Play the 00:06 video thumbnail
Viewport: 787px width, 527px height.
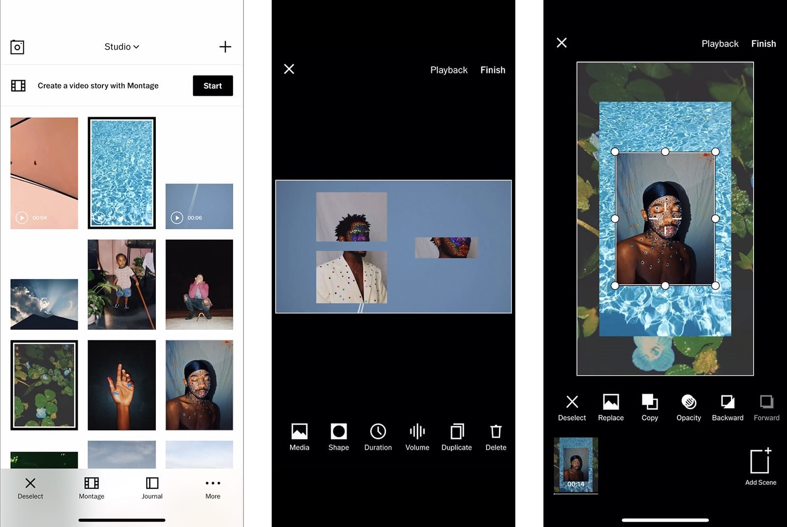pyautogui.click(x=177, y=218)
